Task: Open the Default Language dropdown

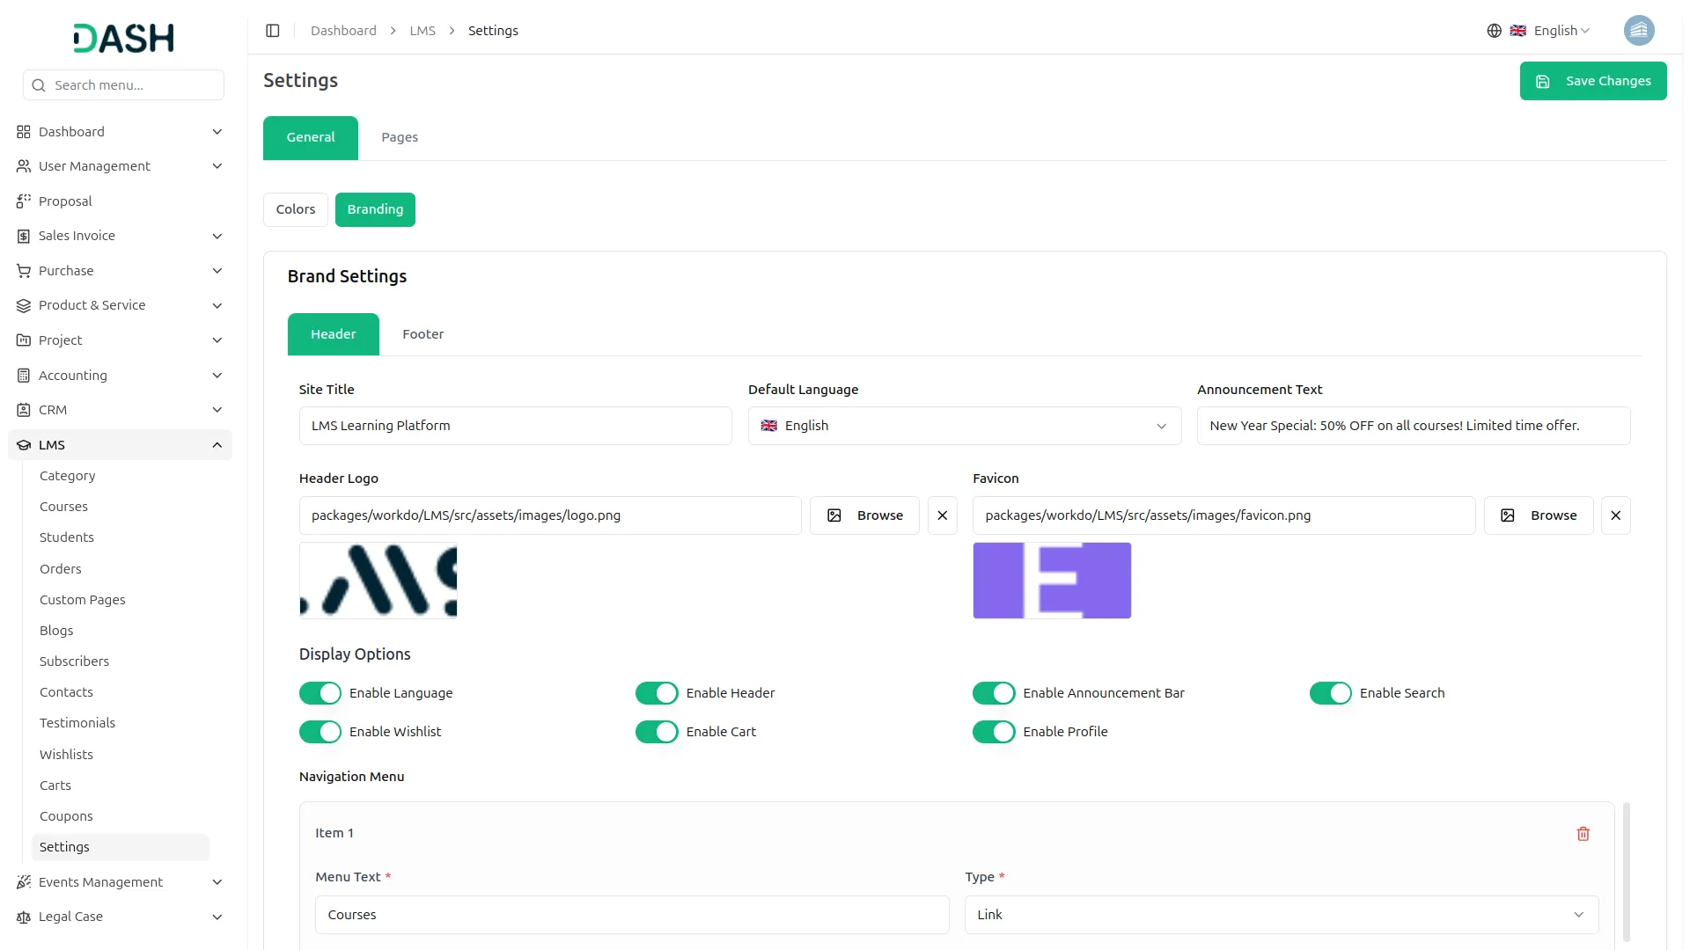Action: 964,426
